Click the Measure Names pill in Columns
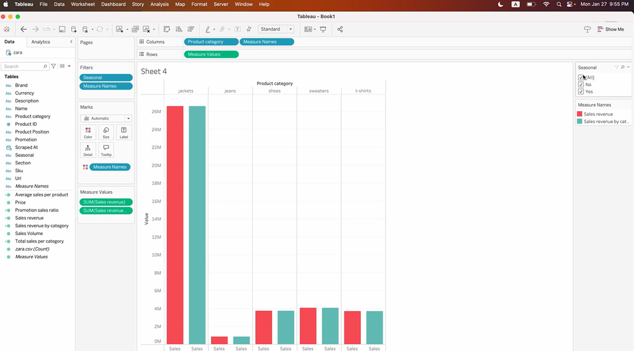This screenshot has height=351, width=634. [267, 41]
